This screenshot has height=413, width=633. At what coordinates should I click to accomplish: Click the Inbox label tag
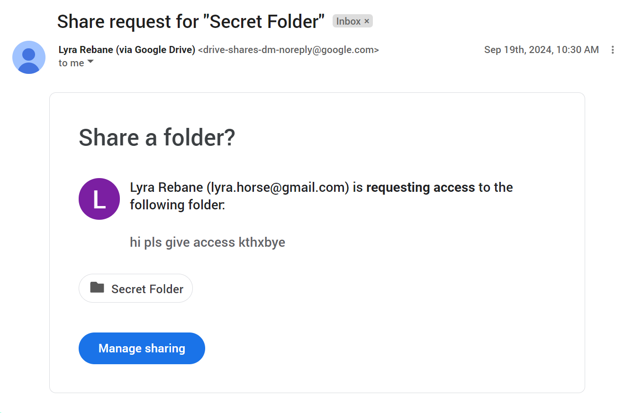(x=348, y=21)
